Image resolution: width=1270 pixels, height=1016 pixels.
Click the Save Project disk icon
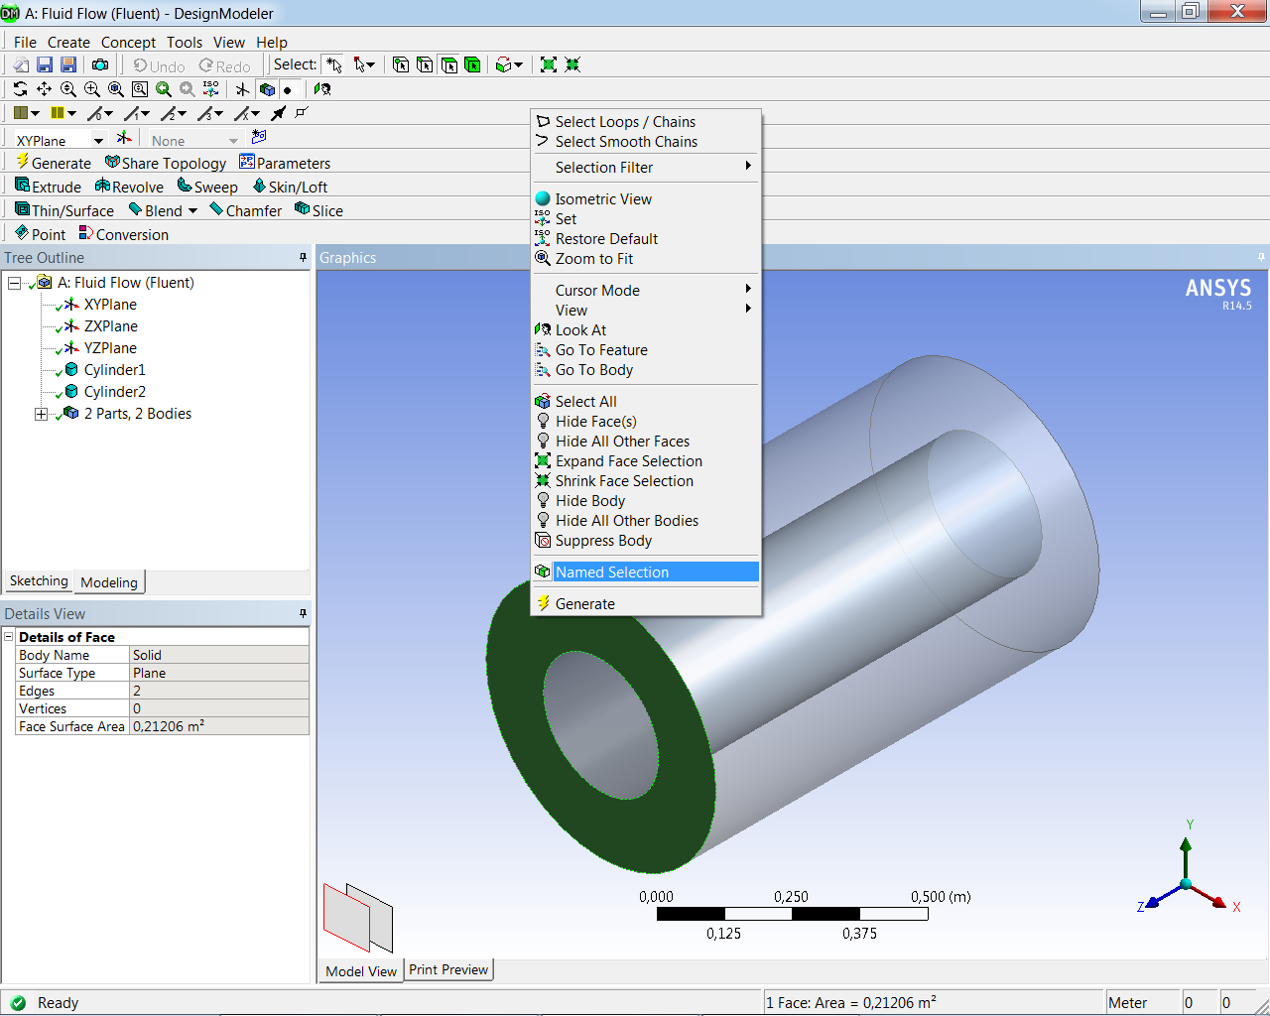click(45, 64)
